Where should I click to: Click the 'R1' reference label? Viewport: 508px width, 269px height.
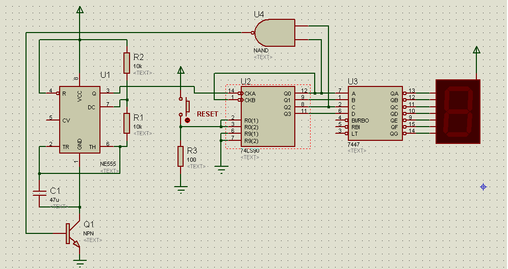coord(138,117)
